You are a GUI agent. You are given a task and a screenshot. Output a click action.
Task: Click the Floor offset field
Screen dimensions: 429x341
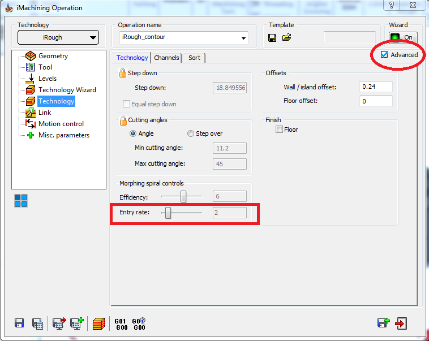click(376, 101)
